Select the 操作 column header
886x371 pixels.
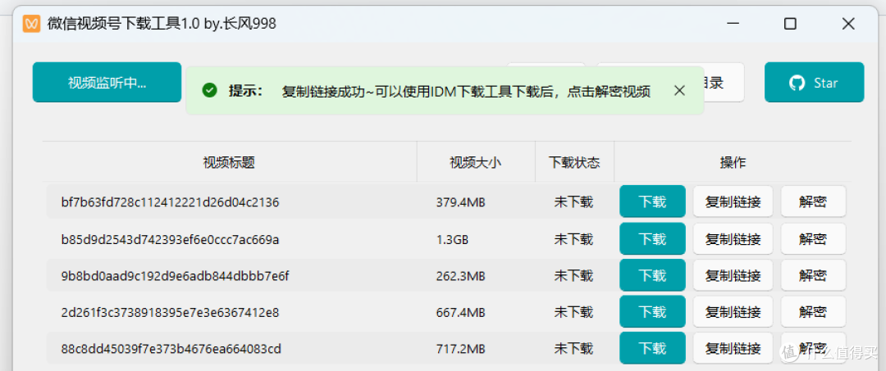733,162
